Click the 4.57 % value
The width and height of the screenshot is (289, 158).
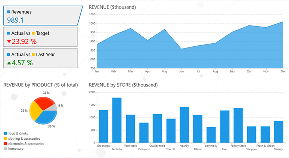pyautogui.click(x=22, y=63)
